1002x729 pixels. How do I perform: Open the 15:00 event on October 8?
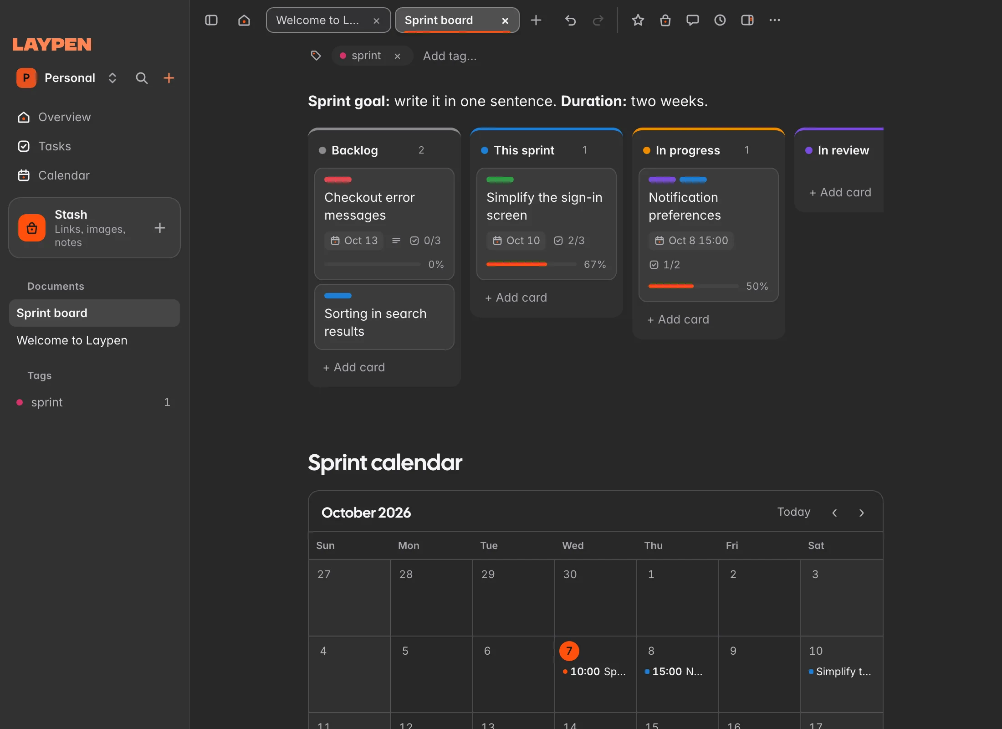click(674, 672)
